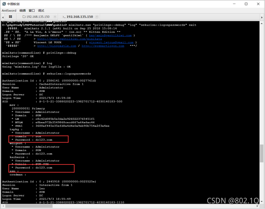The image size is (265, 209).
Task: Click the NTLM hash e8bea972b3549868cecd667a64a6ac46
Action: coord(65,122)
